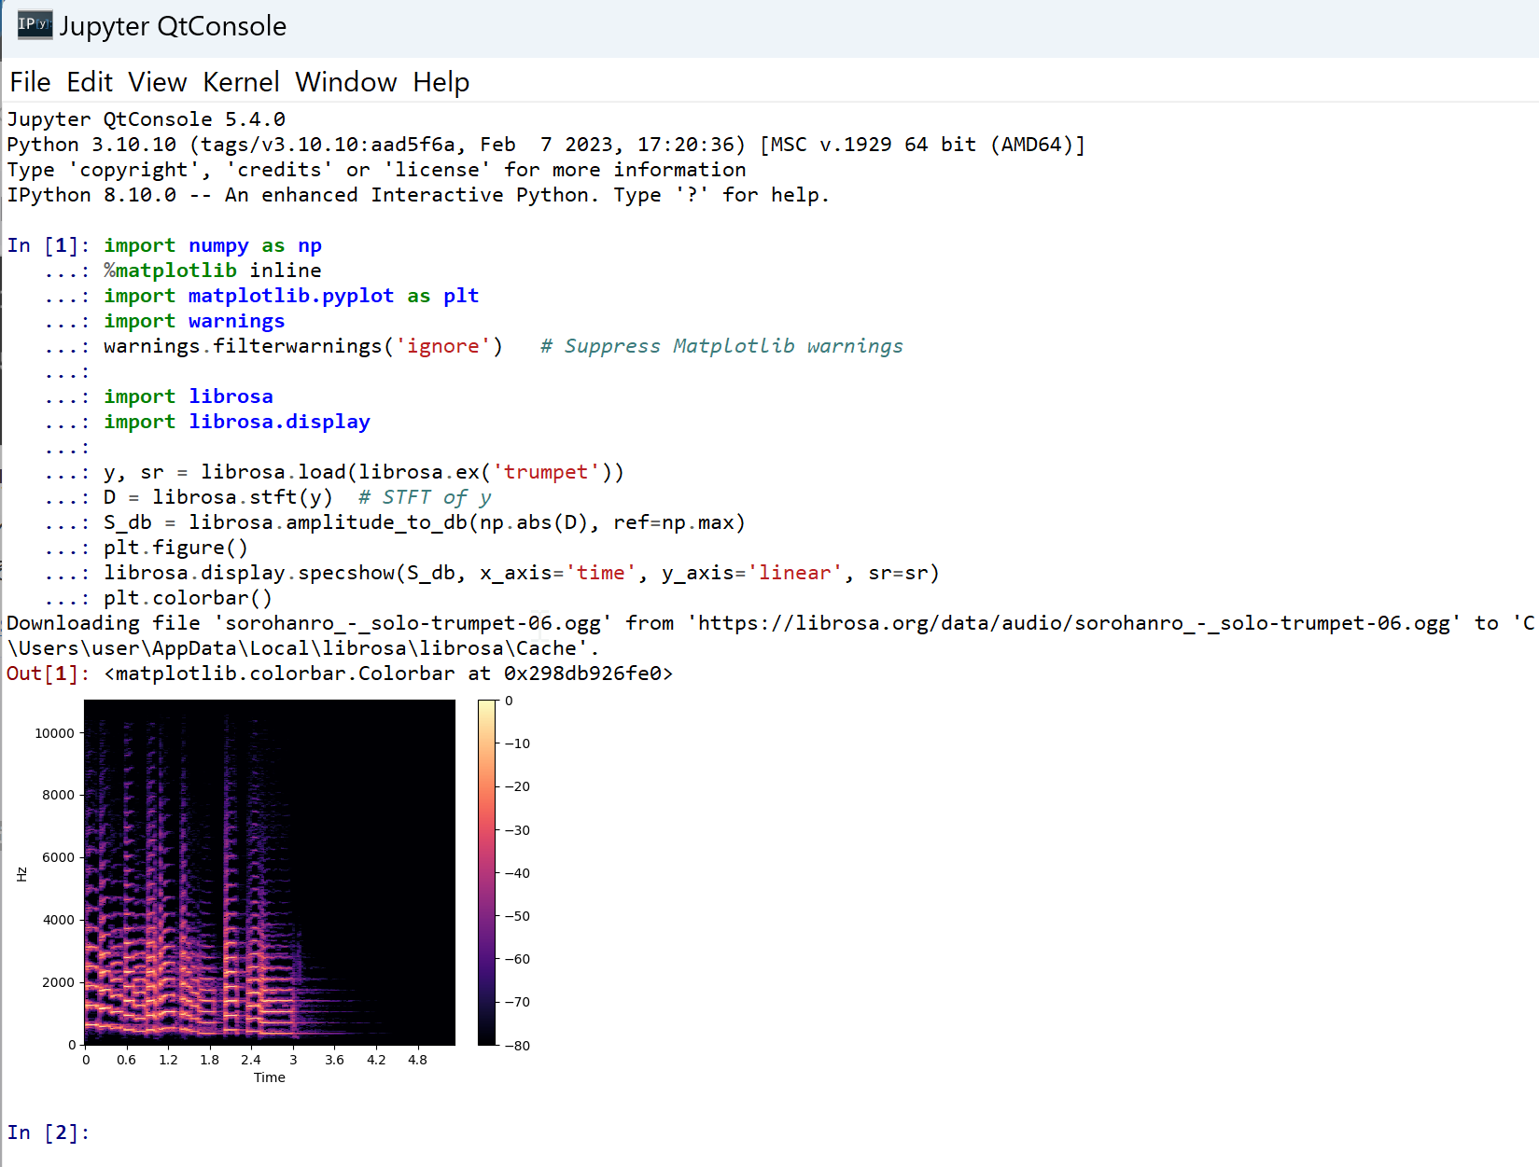The width and height of the screenshot is (1539, 1167).
Task: Click the matplotlib.colorbar.Colorbar output text
Action: [x=388, y=674]
